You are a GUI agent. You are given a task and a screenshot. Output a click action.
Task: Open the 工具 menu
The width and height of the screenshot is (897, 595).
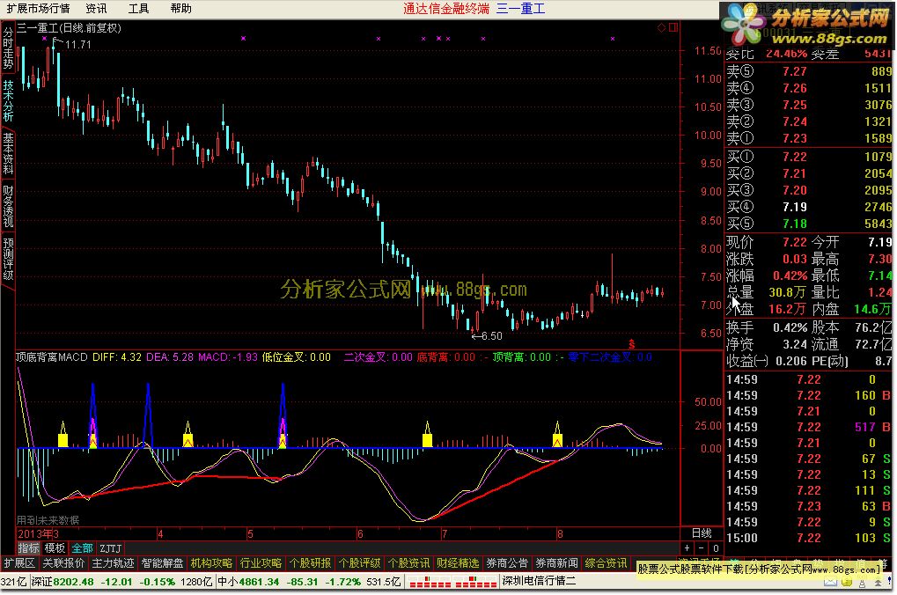(x=138, y=8)
